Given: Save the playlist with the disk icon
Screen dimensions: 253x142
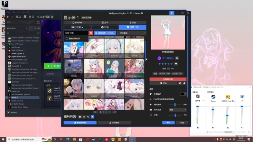Looking at the screenshot, I should (x=84, y=117).
